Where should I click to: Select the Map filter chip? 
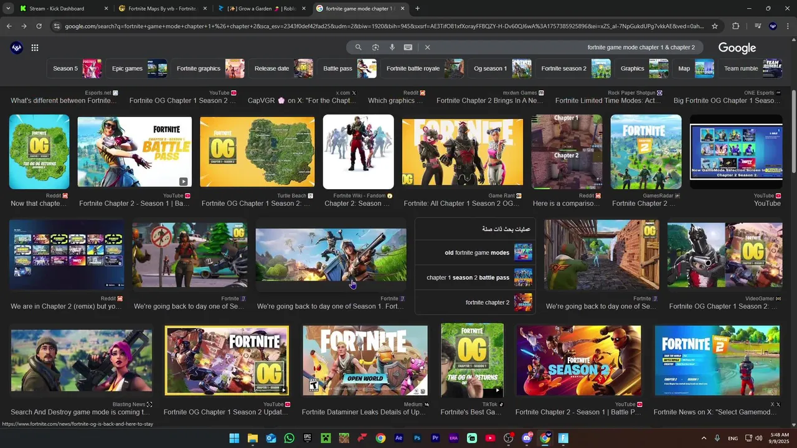(x=694, y=68)
